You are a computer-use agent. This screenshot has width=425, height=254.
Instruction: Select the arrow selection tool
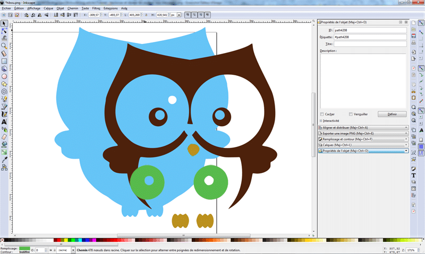[x=4, y=23]
